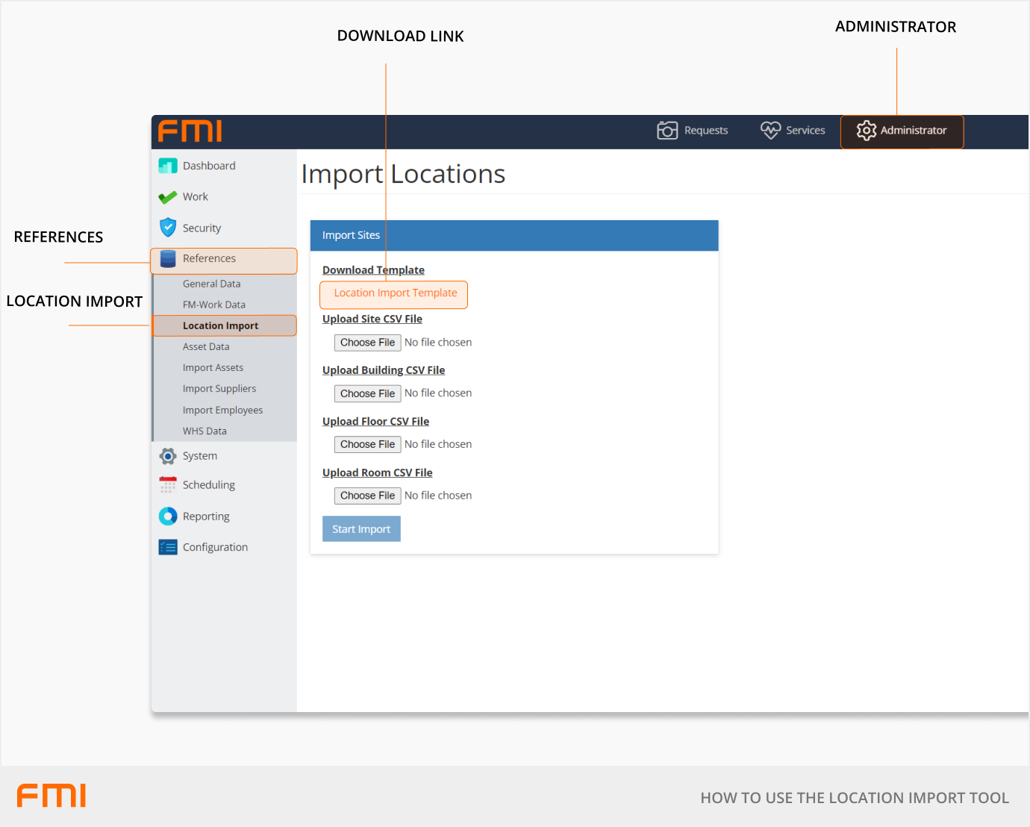Click the References database icon

pyautogui.click(x=168, y=259)
